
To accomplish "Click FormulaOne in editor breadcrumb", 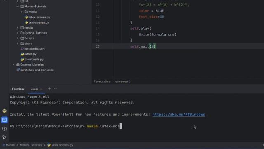I will point(102,82).
